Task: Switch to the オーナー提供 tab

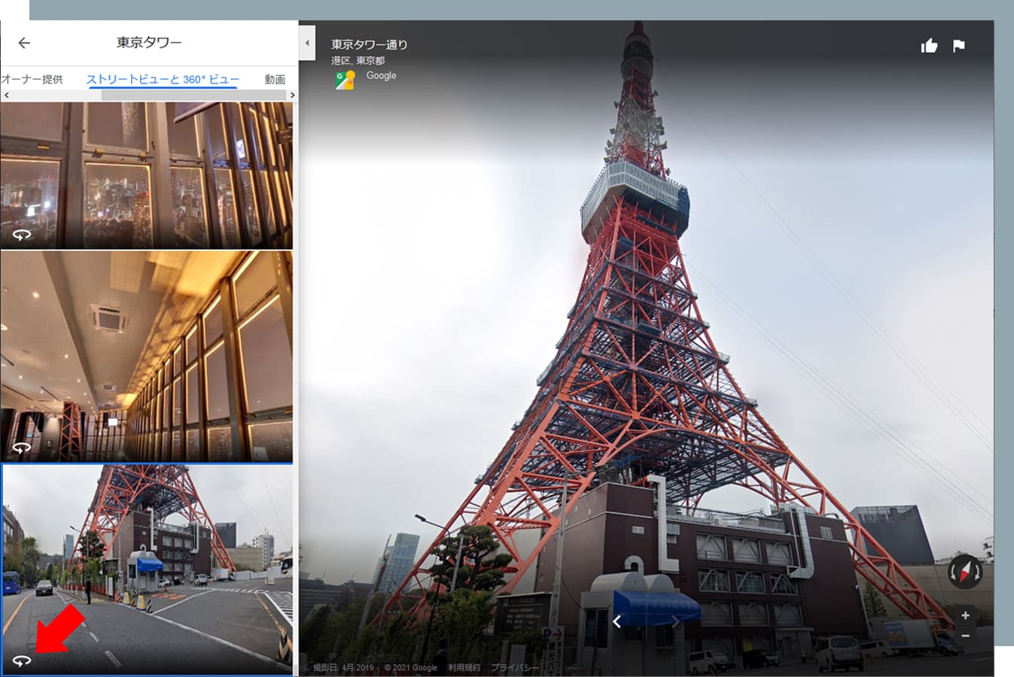Action: click(33, 79)
